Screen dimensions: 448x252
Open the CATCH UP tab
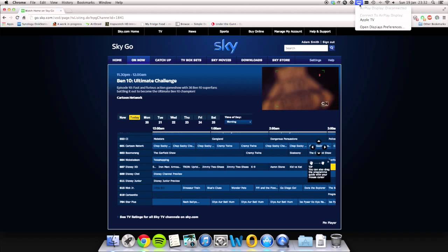click(x=163, y=60)
